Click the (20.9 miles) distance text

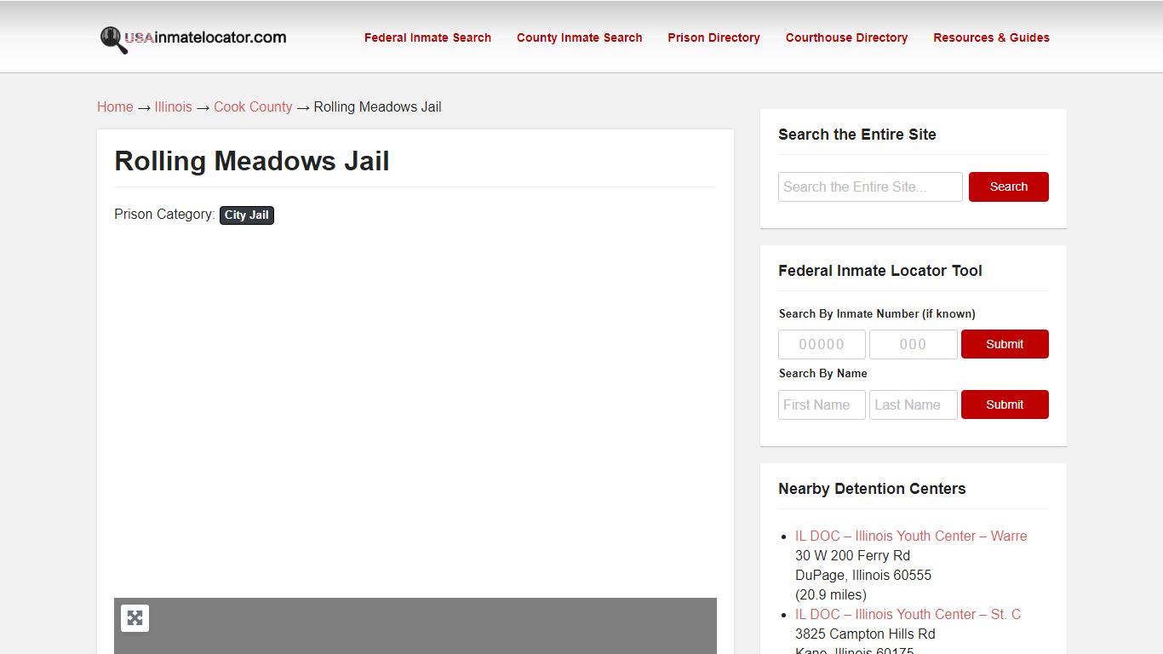pos(831,594)
